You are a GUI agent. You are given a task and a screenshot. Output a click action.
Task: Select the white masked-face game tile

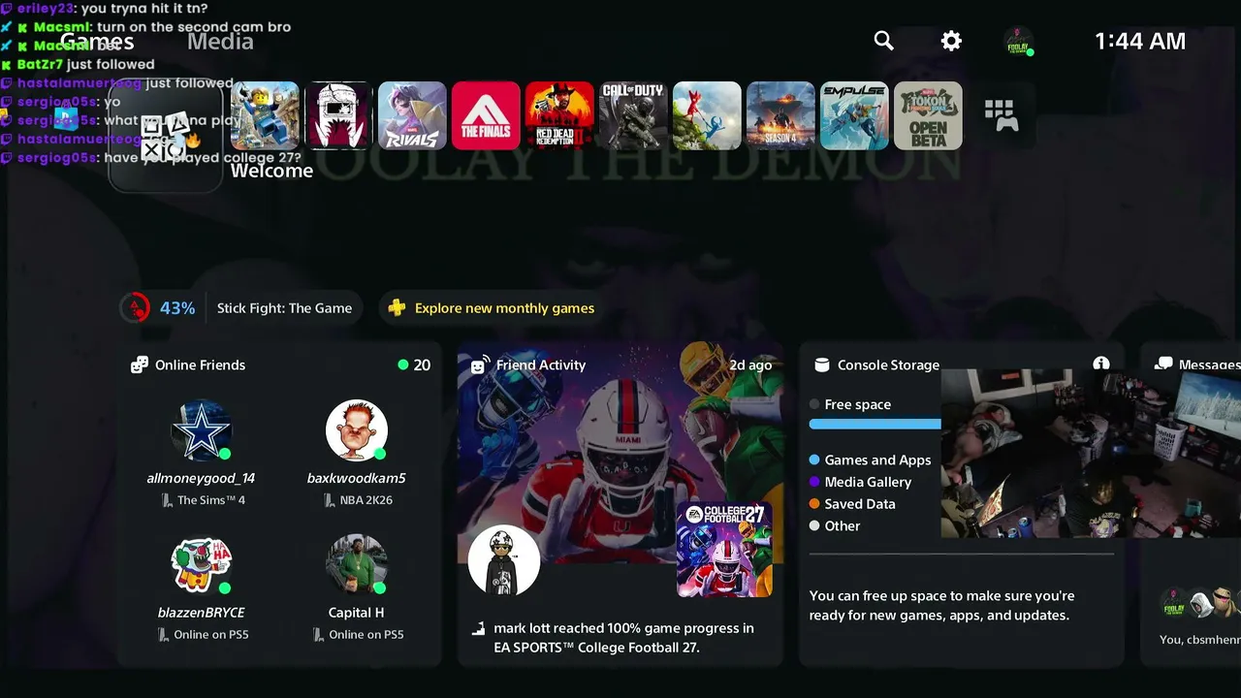[338, 115]
